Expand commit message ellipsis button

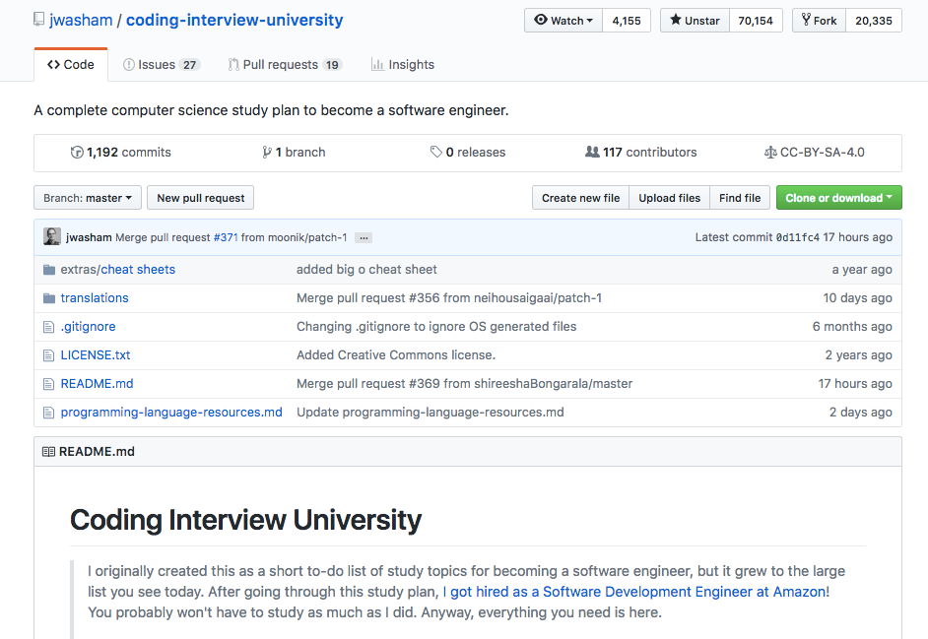pyautogui.click(x=364, y=238)
